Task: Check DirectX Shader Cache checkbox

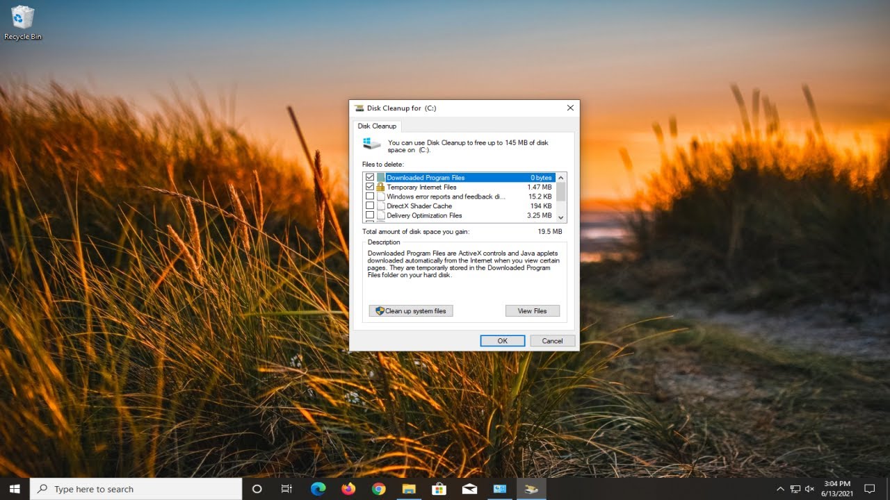Action: [x=370, y=206]
